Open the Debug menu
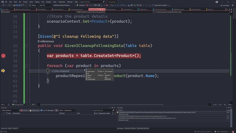 click(x=37, y=2)
